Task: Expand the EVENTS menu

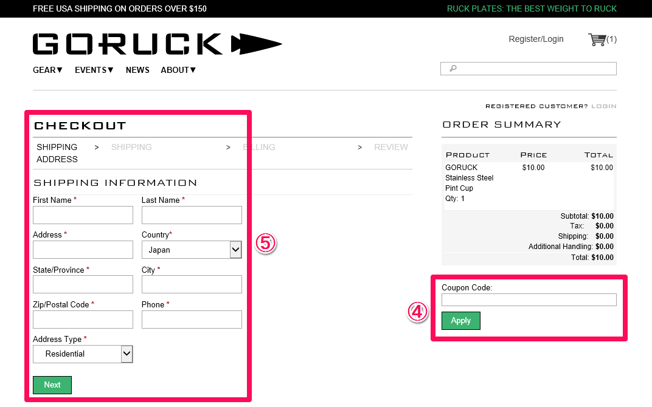Action: tap(94, 70)
